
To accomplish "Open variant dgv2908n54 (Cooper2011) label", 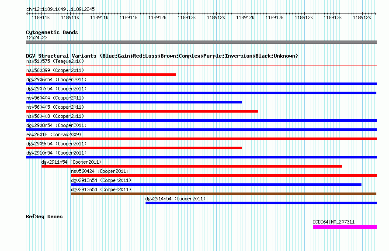I will click(56, 125).
